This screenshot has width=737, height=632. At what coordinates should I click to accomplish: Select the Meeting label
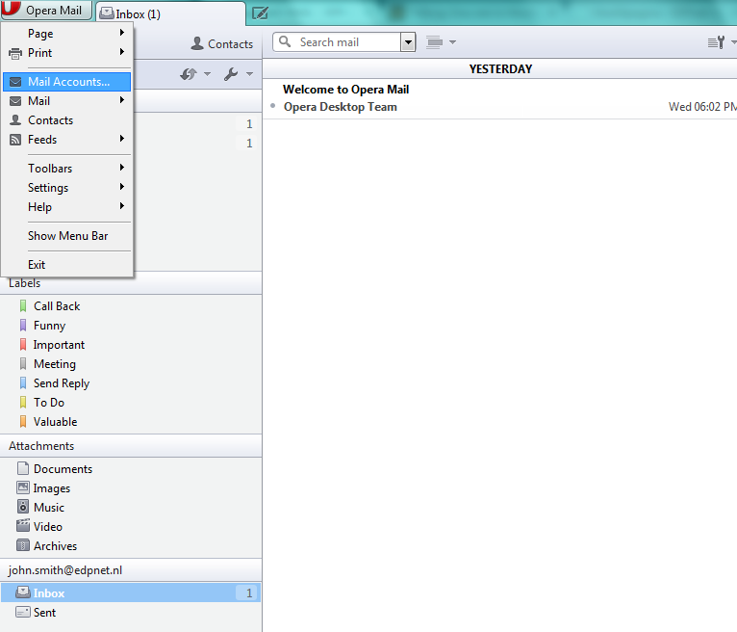(x=55, y=364)
